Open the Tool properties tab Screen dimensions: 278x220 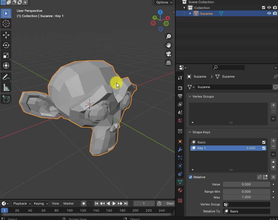[180, 78]
